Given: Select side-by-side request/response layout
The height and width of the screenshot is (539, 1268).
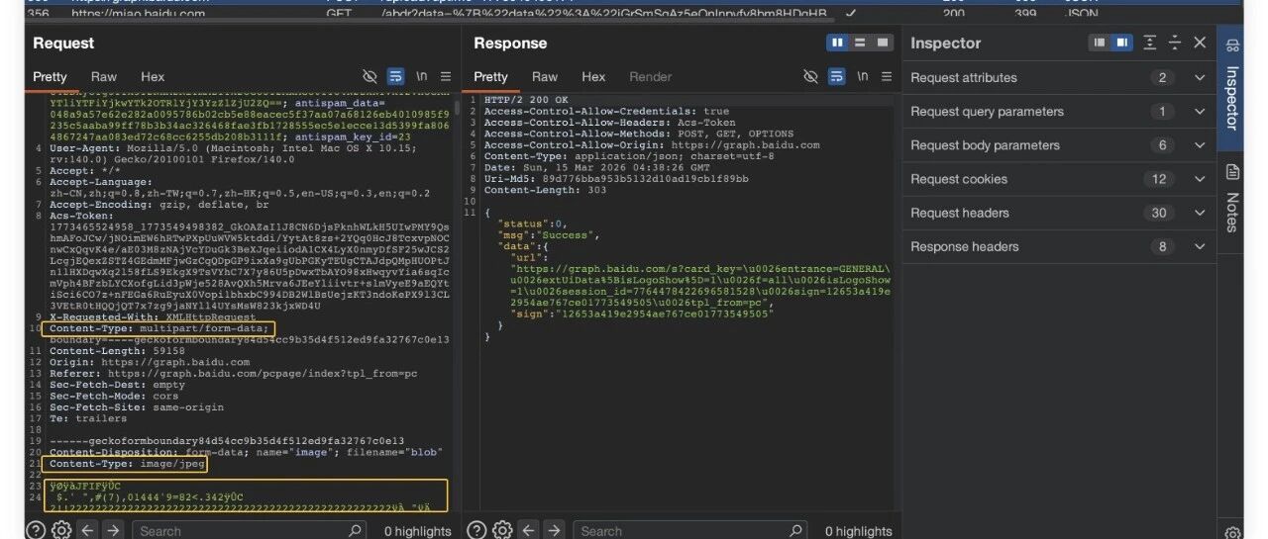Looking at the screenshot, I should coord(838,43).
